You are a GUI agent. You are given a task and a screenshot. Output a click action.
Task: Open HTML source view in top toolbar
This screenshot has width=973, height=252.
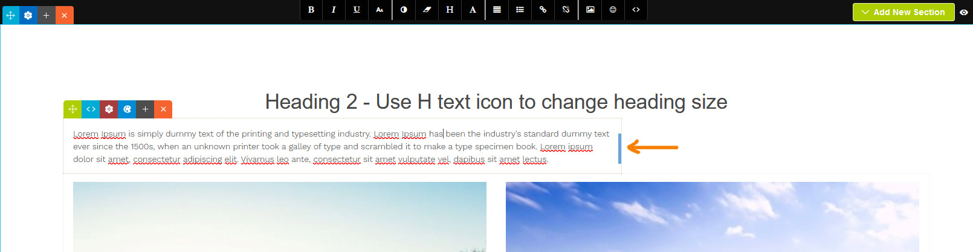click(636, 10)
